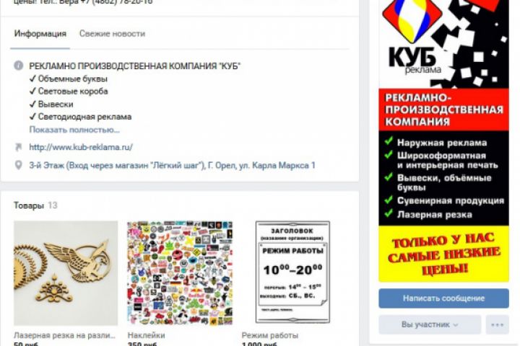Image resolution: width=520 pixels, height=346 pixels.
Task: Click the Написать сообщение button
Action: 443,298
